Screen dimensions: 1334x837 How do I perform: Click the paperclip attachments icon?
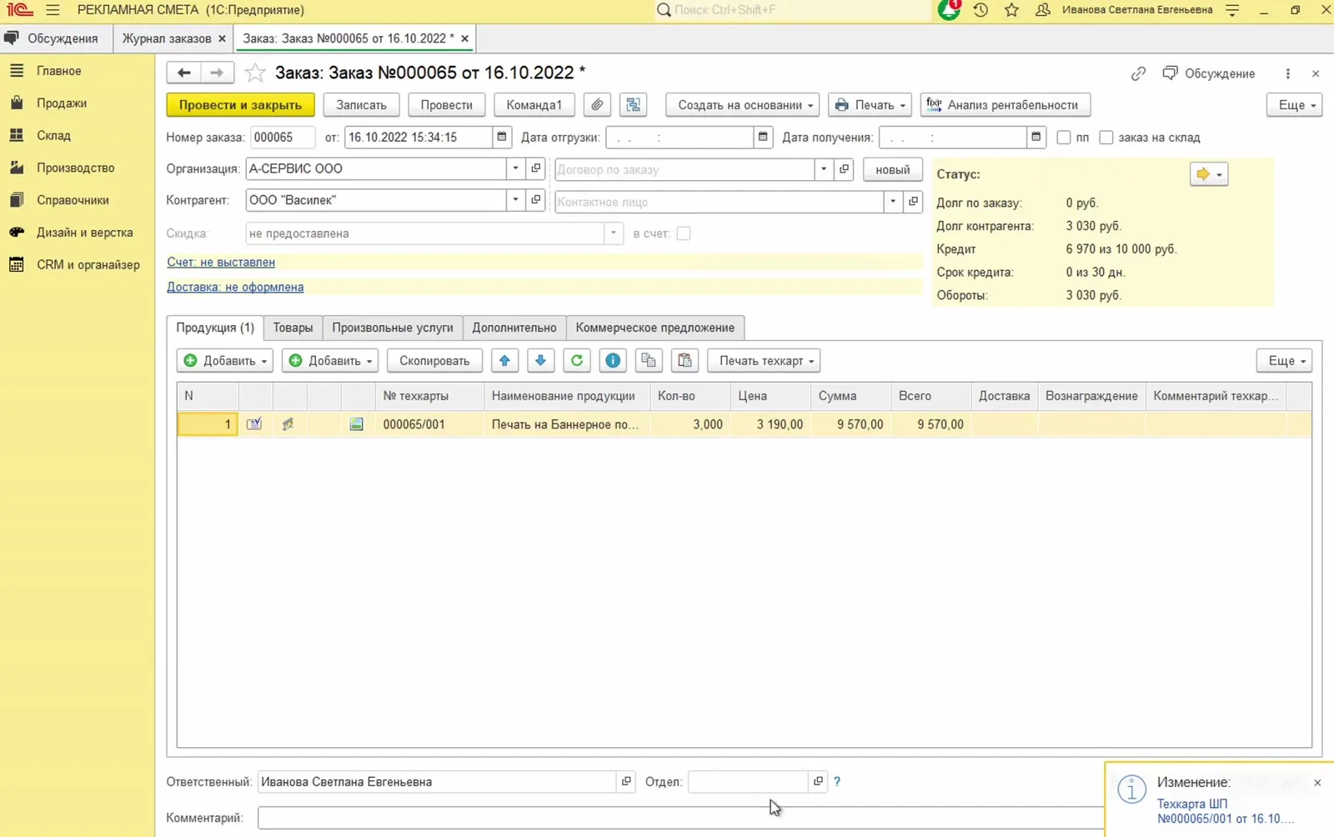coord(597,105)
